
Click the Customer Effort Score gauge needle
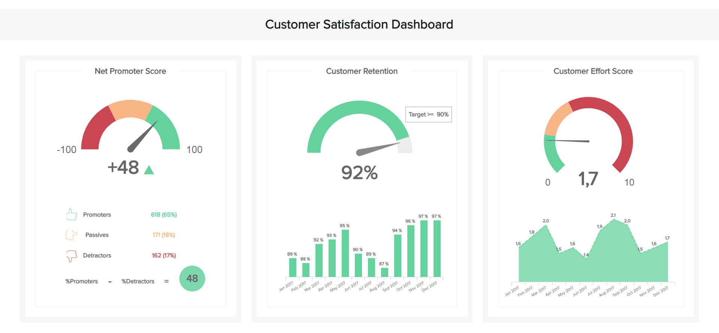click(568, 141)
